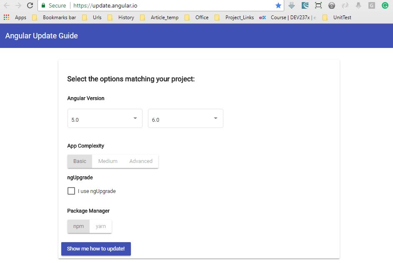Open the Urls bookmark folder

92,18
